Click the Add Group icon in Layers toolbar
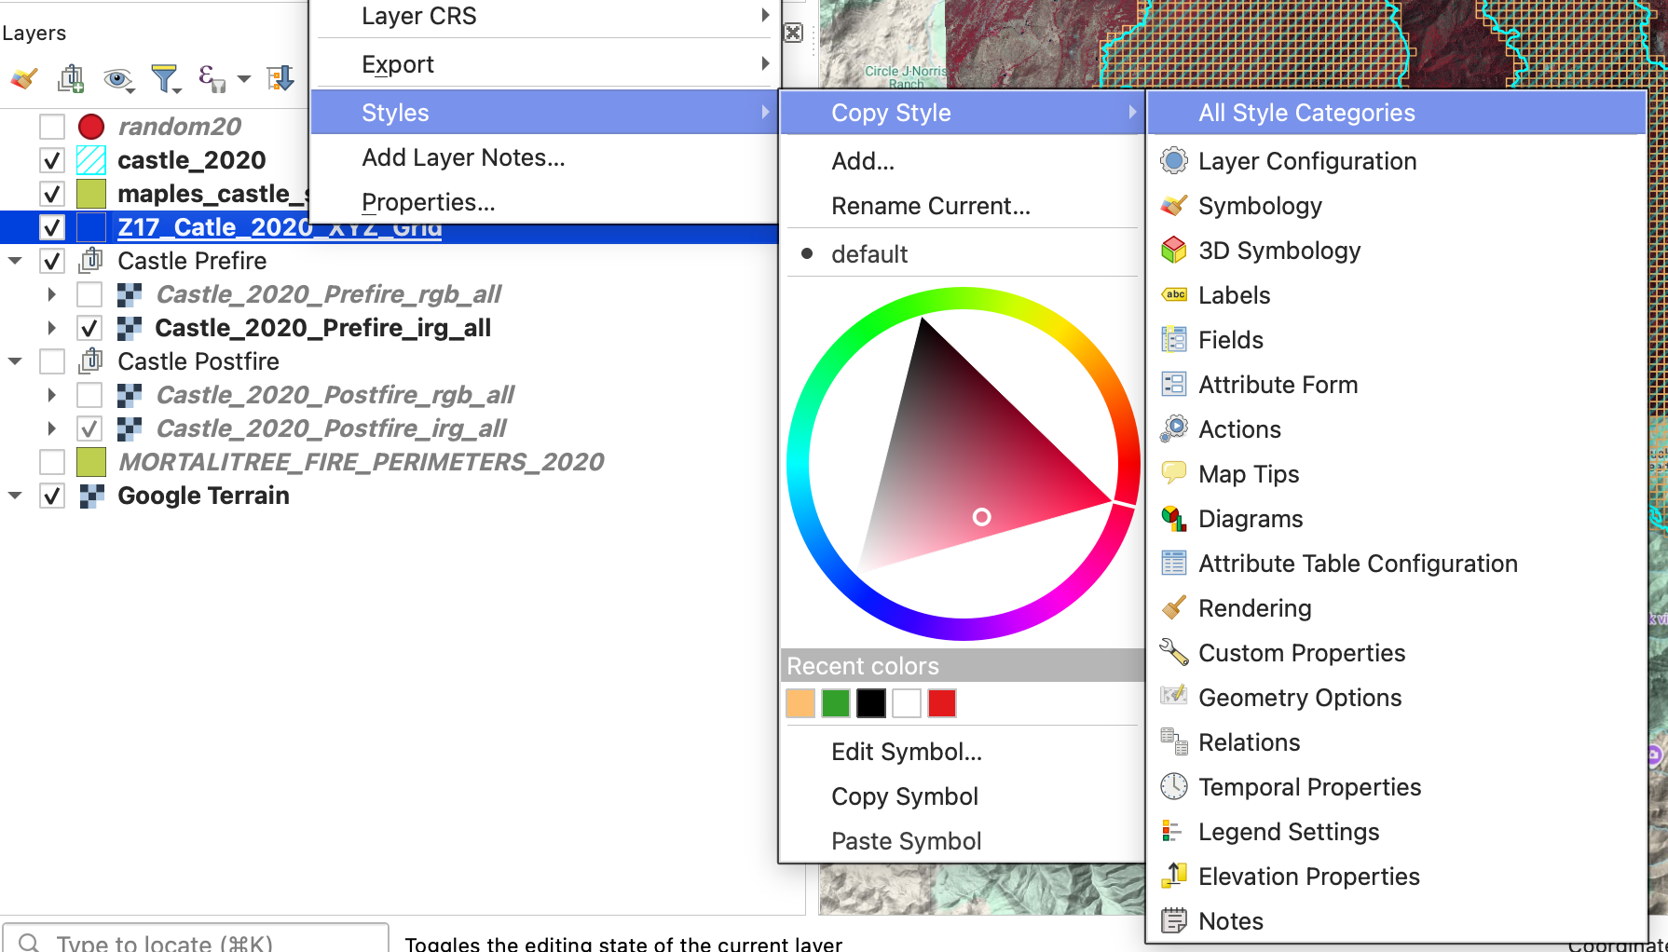The image size is (1668, 952). tap(71, 79)
